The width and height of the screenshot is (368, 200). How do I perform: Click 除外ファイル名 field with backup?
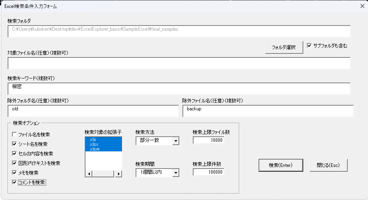[268, 111]
